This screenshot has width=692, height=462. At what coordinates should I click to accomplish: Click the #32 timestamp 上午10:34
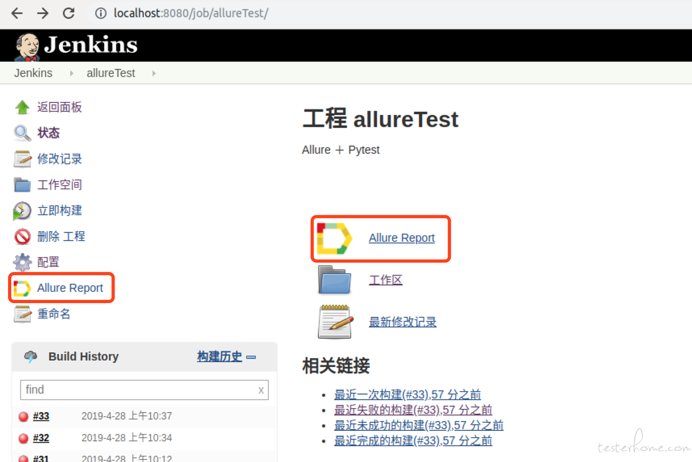(126, 438)
